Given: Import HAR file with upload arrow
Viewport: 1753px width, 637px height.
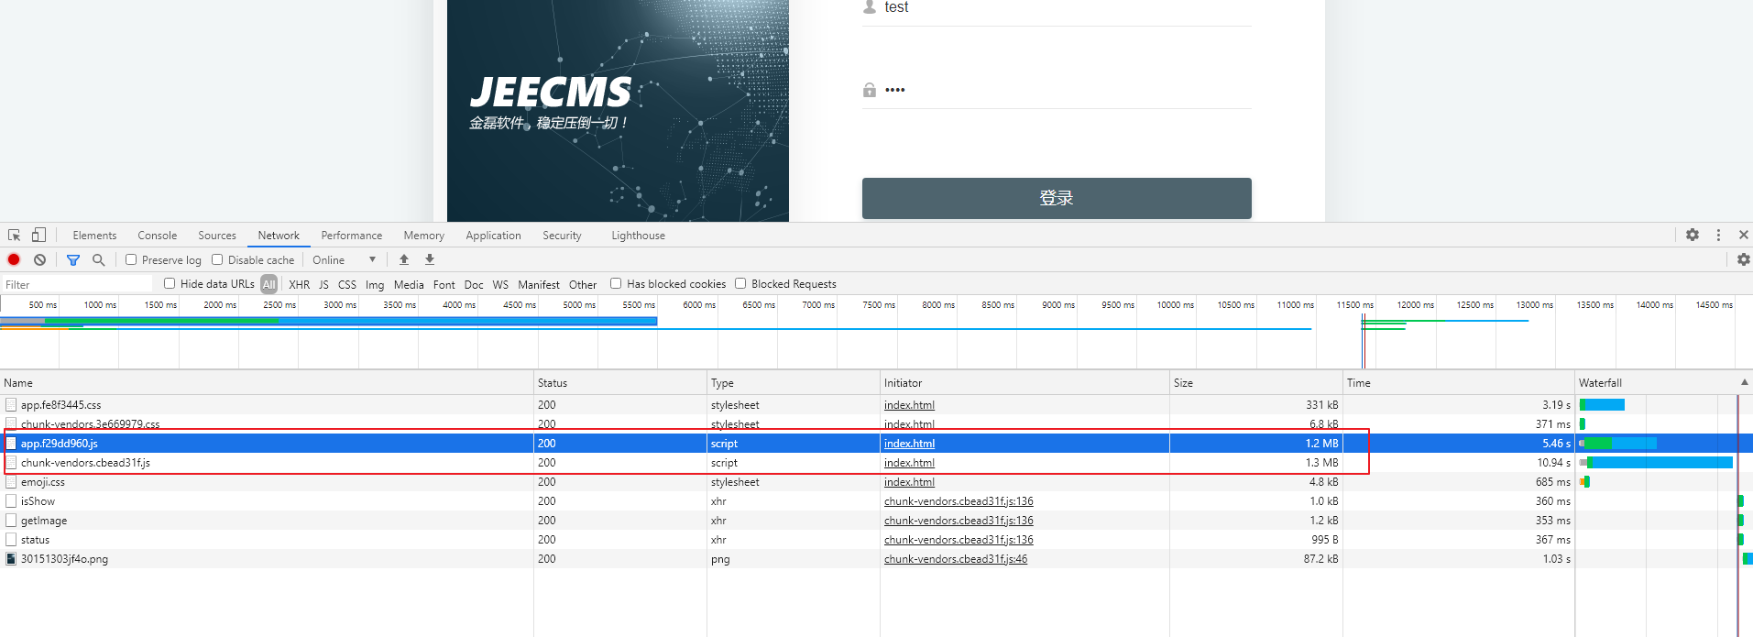Looking at the screenshot, I should [x=404, y=260].
